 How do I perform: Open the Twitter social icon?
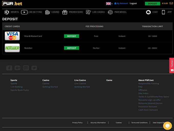(x=34, y=68)
